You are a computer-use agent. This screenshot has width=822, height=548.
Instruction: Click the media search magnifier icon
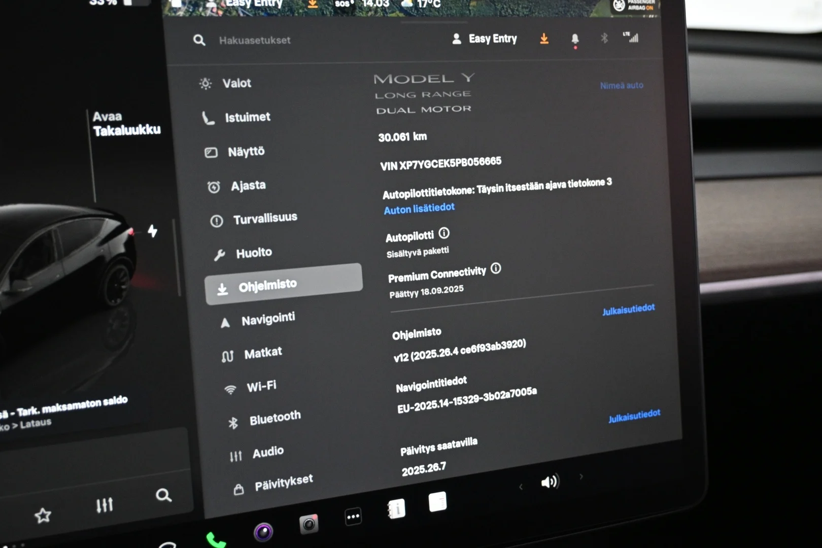(163, 495)
